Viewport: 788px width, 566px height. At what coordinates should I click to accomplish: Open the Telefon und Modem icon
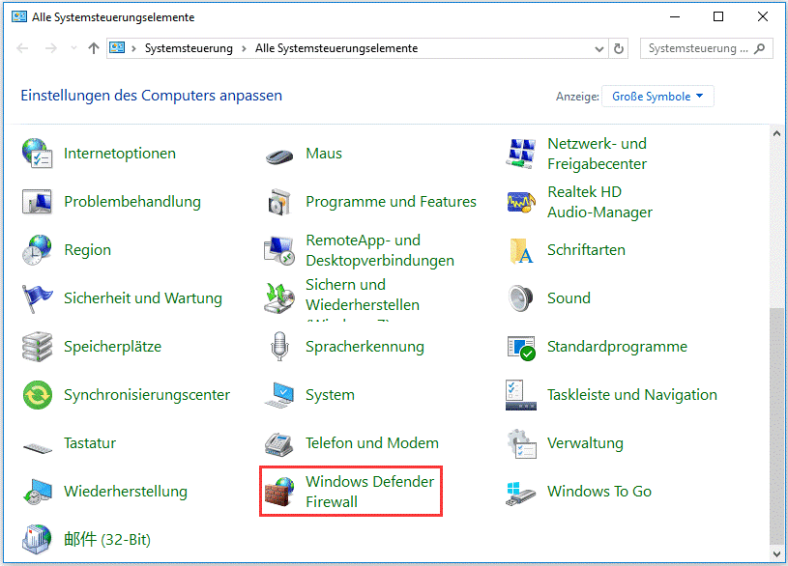pyautogui.click(x=279, y=444)
